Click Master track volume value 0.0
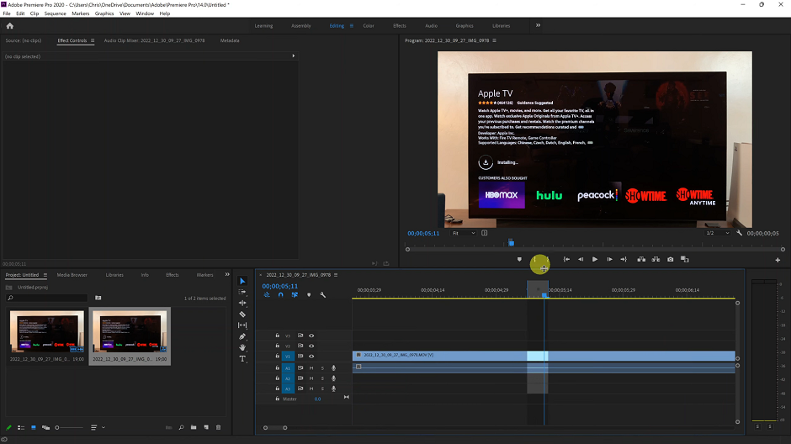The width and height of the screenshot is (791, 444). click(x=317, y=399)
